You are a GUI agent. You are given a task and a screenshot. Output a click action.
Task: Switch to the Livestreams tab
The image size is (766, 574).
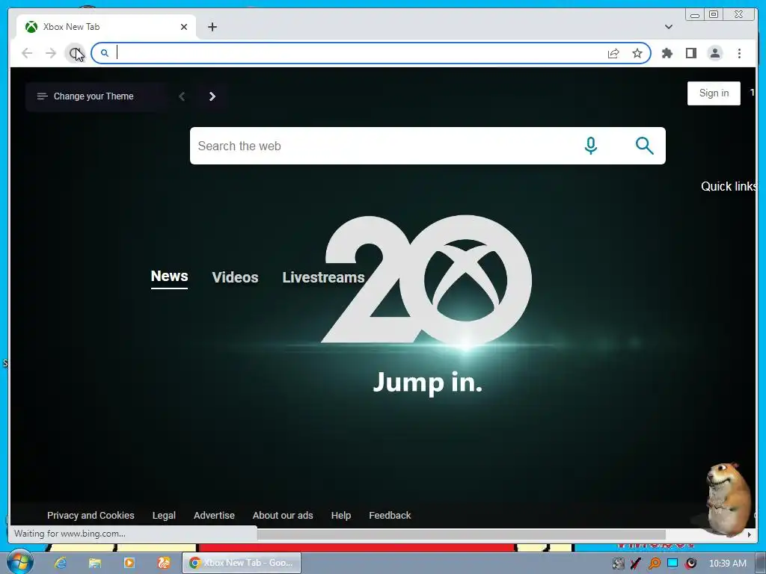(x=323, y=277)
